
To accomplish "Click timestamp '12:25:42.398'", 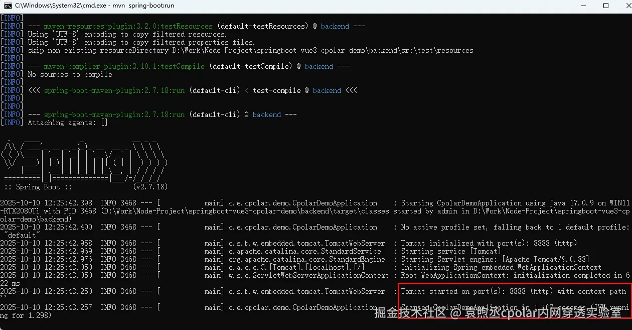I will [x=68, y=203].
